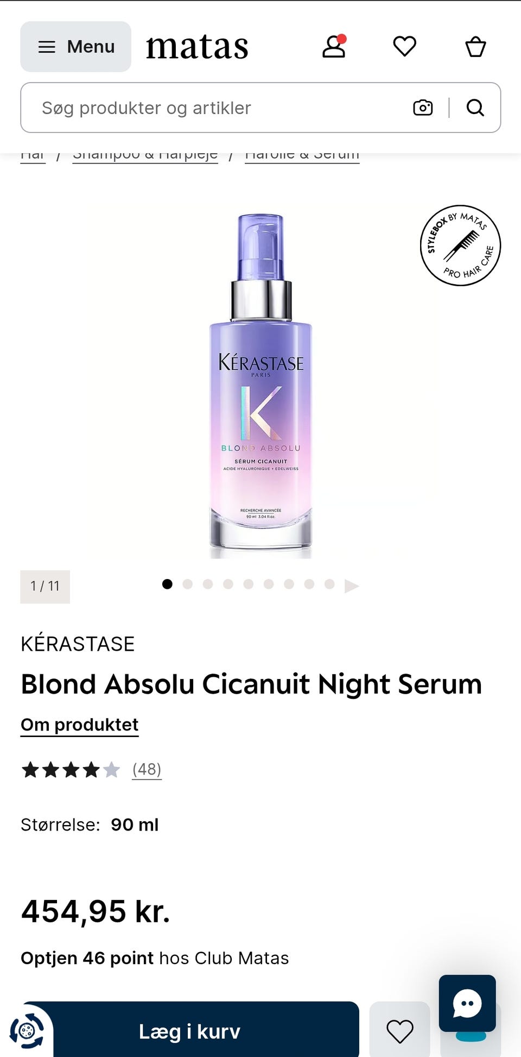Open the user account profile icon
The height and width of the screenshot is (1057, 521).
click(x=334, y=46)
